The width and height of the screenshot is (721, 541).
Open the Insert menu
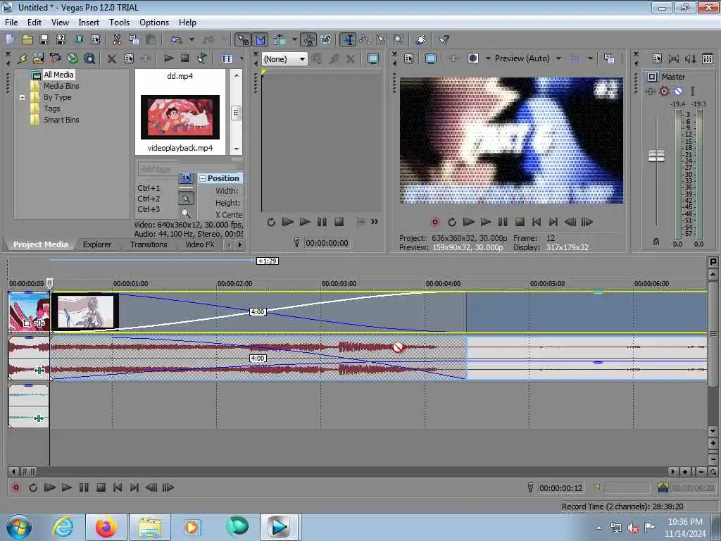click(x=89, y=22)
